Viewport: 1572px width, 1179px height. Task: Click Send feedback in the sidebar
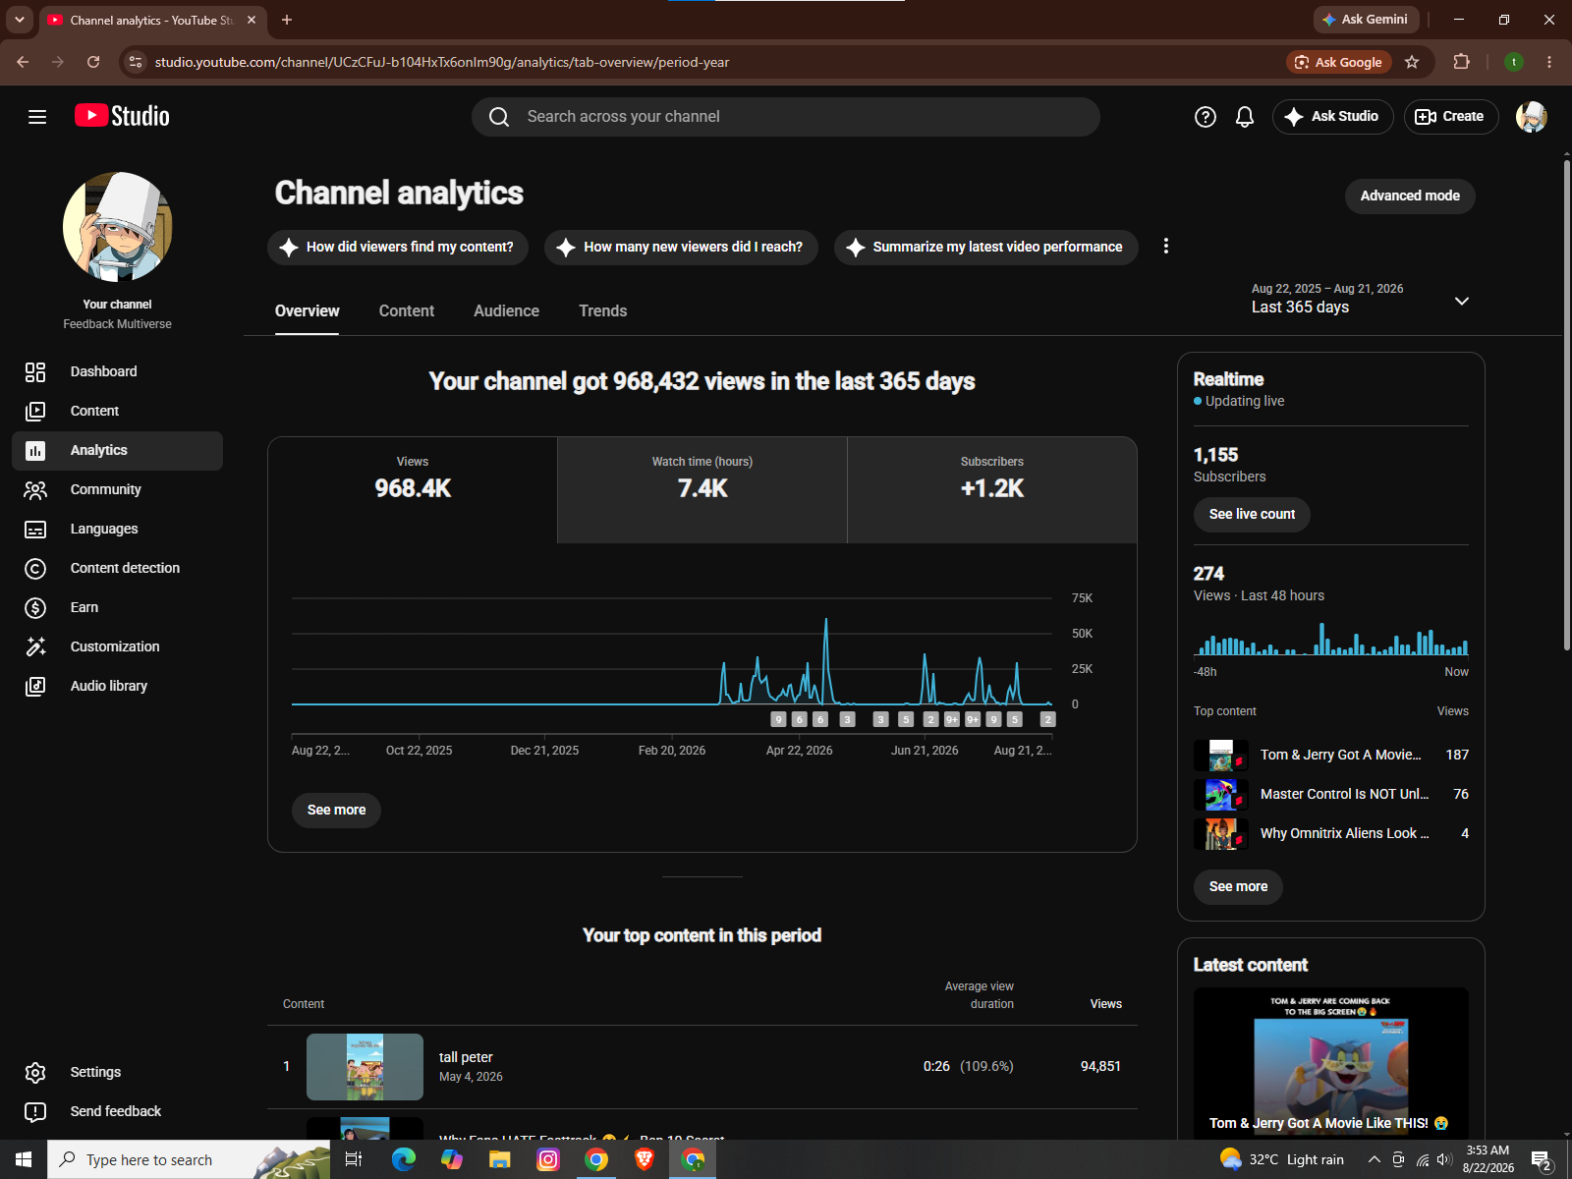(117, 1111)
